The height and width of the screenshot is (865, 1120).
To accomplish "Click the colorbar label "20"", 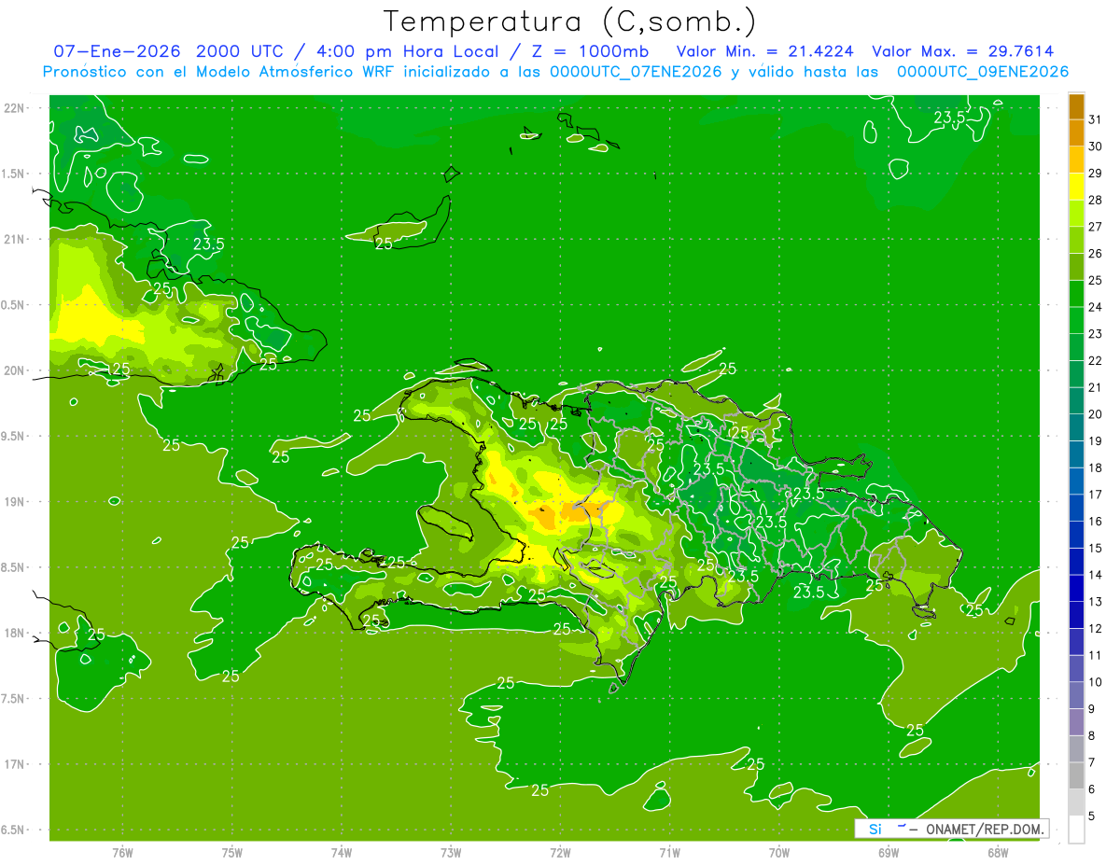I will point(1096,414).
